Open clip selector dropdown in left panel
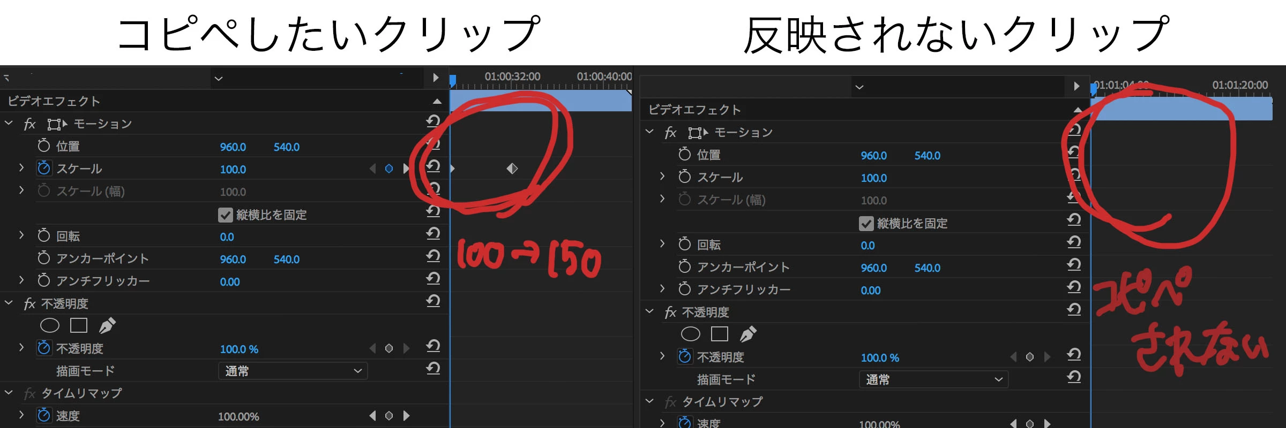Viewport: 1286px width, 428px height. (x=219, y=79)
